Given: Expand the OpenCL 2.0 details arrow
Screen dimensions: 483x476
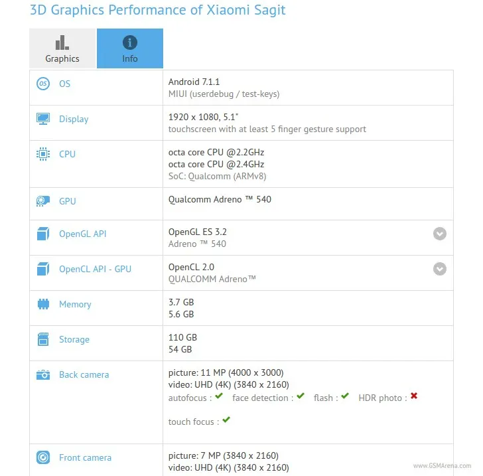Looking at the screenshot, I should pos(439,269).
